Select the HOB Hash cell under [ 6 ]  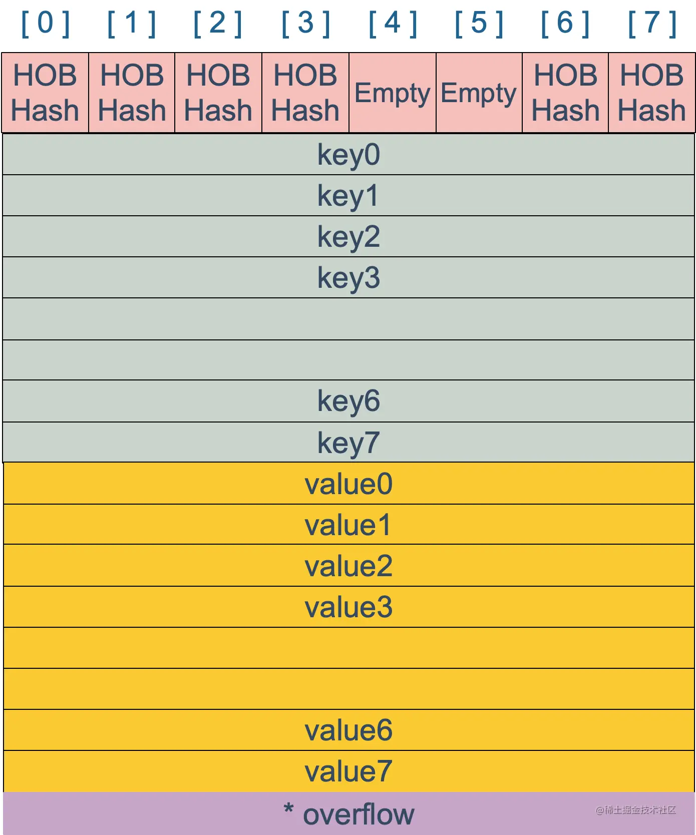point(565,93)
